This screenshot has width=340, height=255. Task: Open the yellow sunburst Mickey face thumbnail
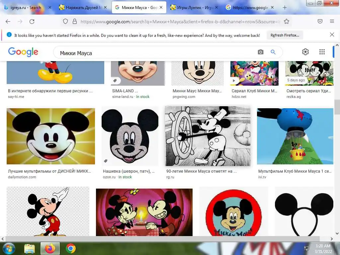[51, 136]
